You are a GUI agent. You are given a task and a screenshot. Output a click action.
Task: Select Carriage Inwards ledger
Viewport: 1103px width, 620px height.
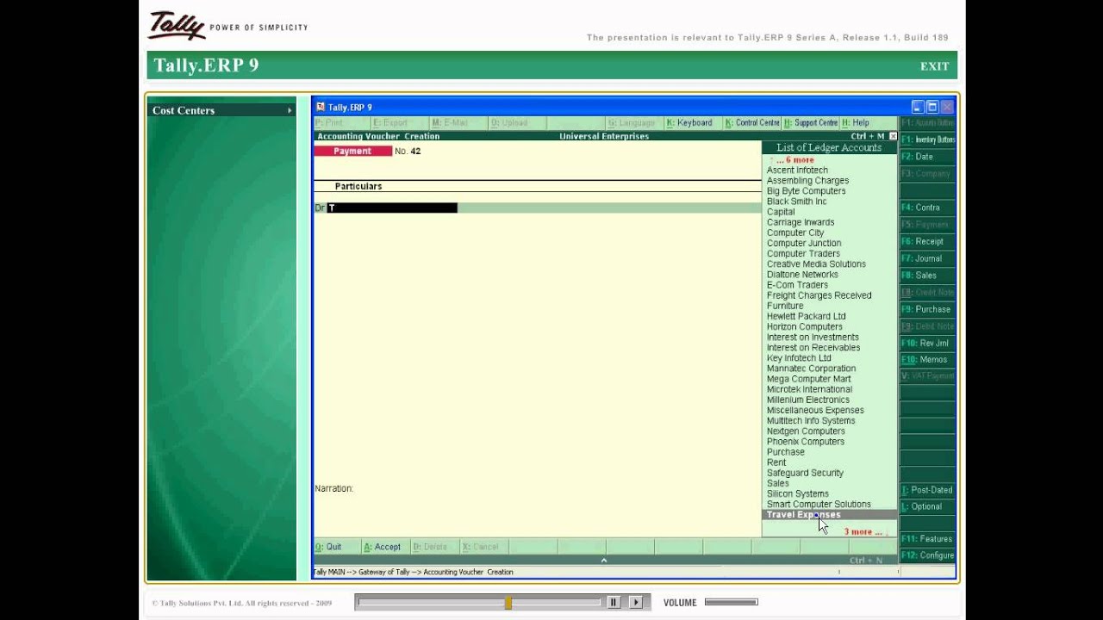click(x=801, y=222)
